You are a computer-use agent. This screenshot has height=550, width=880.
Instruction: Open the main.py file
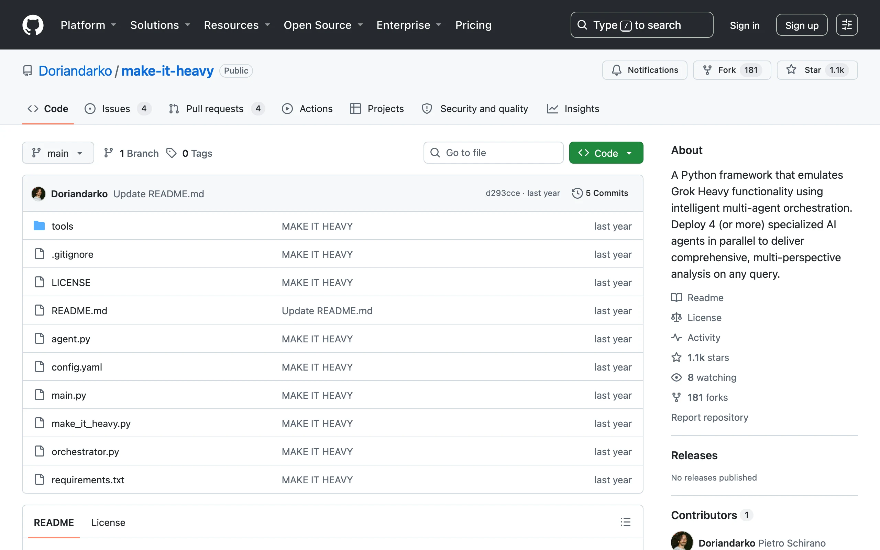69,395
